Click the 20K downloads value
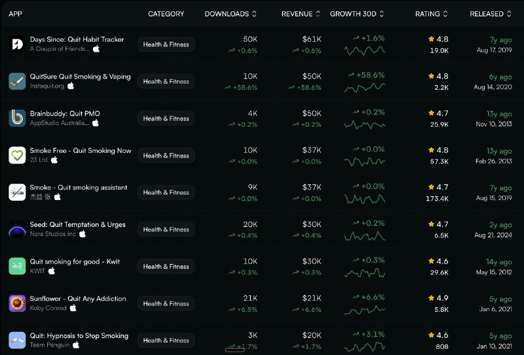Image resolution: width=524 pixels, height=355 pixels. pyautogui.click(x=250, y=224)
